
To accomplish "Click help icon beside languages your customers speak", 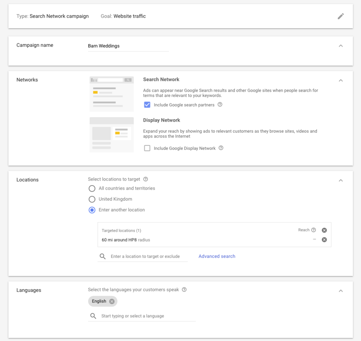I will pos(184,290).
